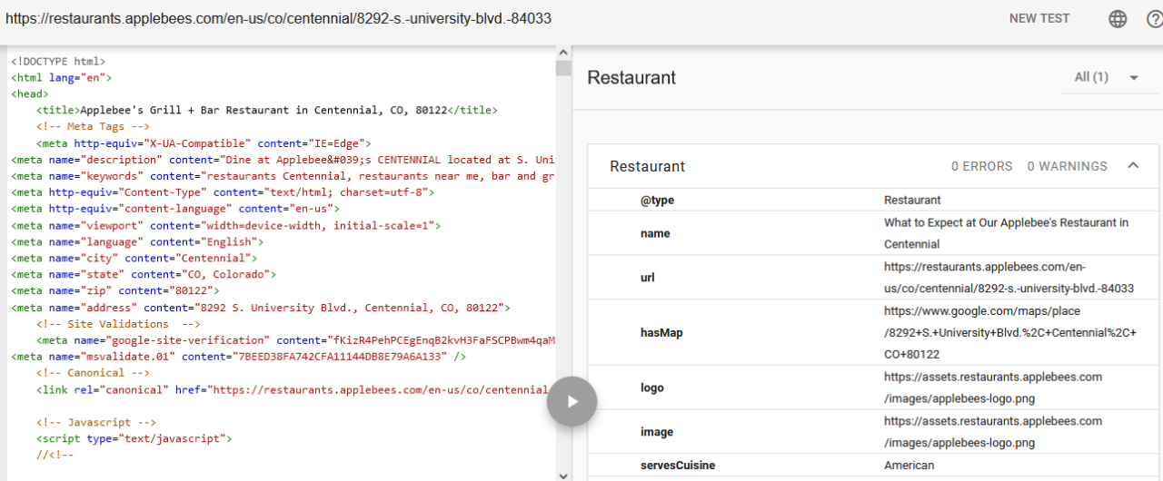Image resolution: width=1163 pixels, height=481 pixels.
Task: Click the code panel scroll up arrow
Action: [563, 54]
